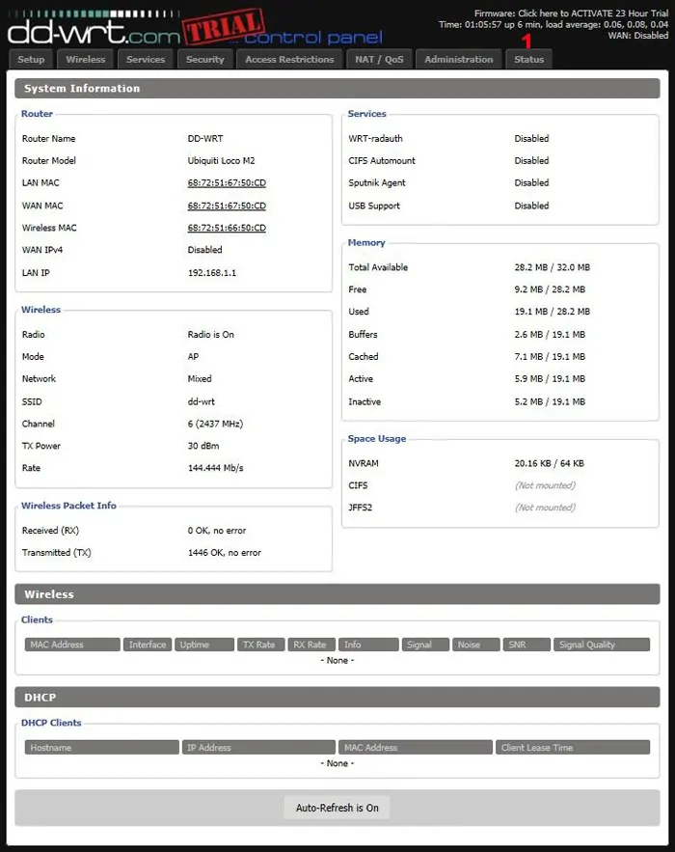Click the Info column header
675x852 pixels.
pos(368,645)
